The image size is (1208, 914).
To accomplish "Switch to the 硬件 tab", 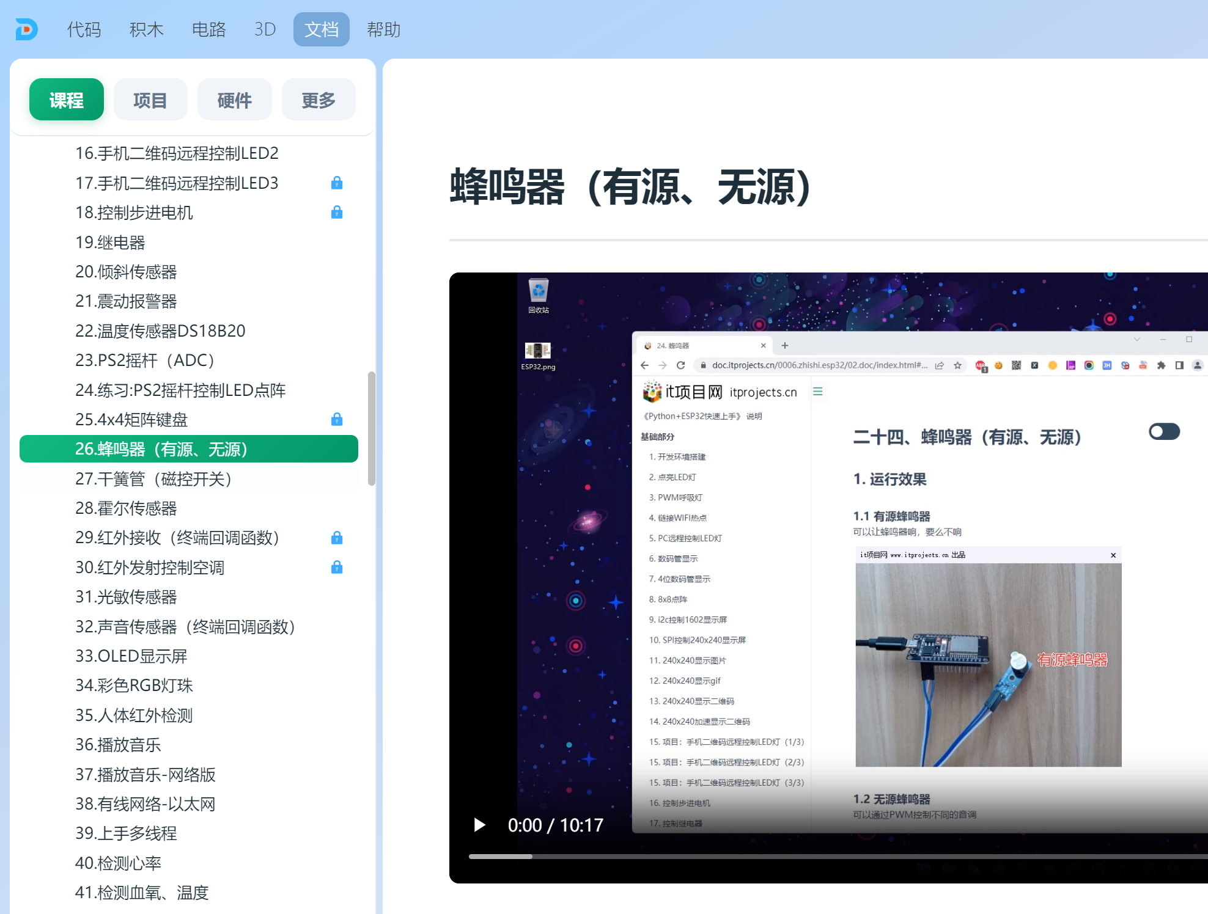I will (235, 100).
